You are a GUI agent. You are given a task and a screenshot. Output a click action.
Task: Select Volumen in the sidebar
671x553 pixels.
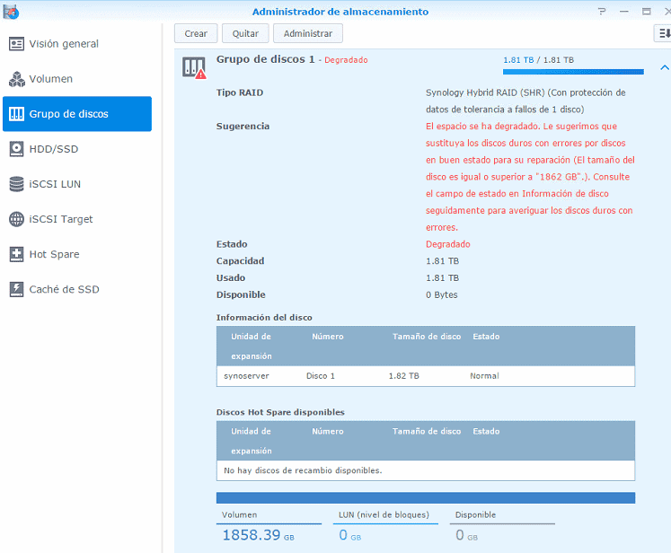coord(50,79)
